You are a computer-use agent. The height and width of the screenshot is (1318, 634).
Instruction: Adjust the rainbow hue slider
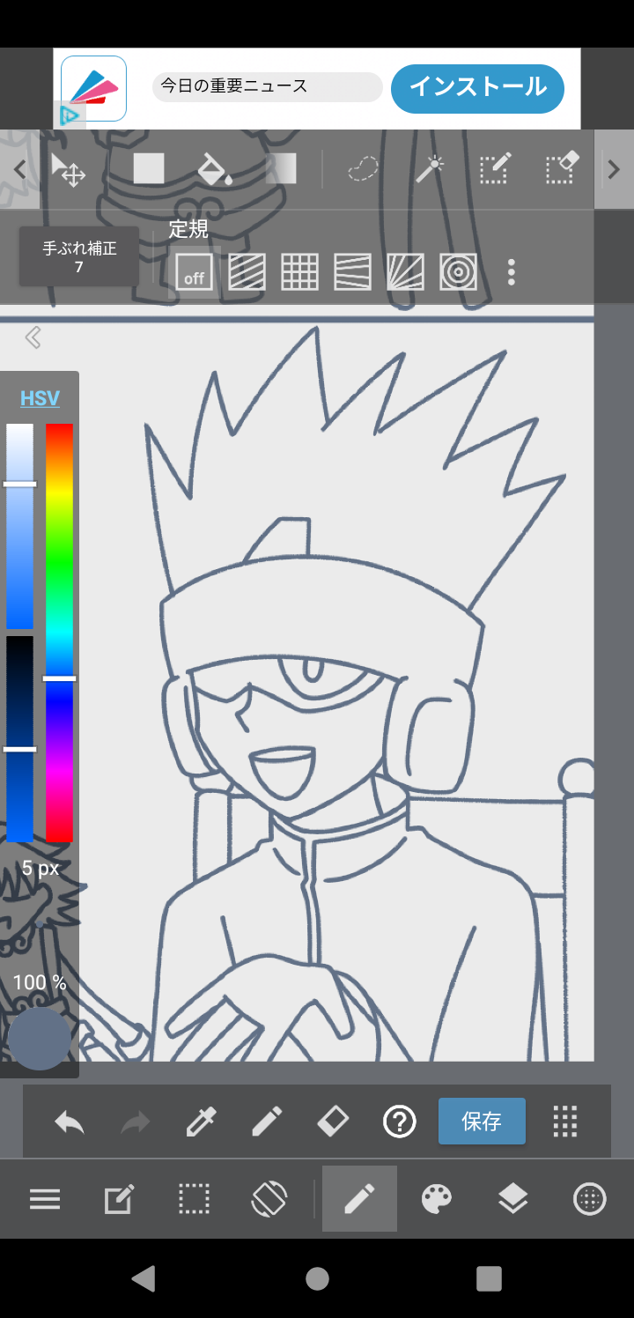pyautogui.click(x=59, y=633)
